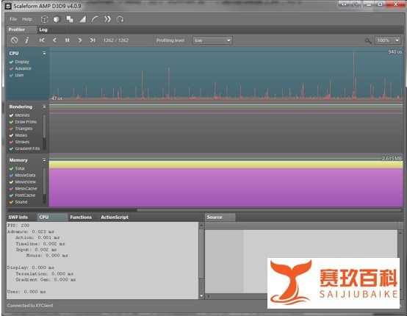Step forward one frame

tap(80, 40)
